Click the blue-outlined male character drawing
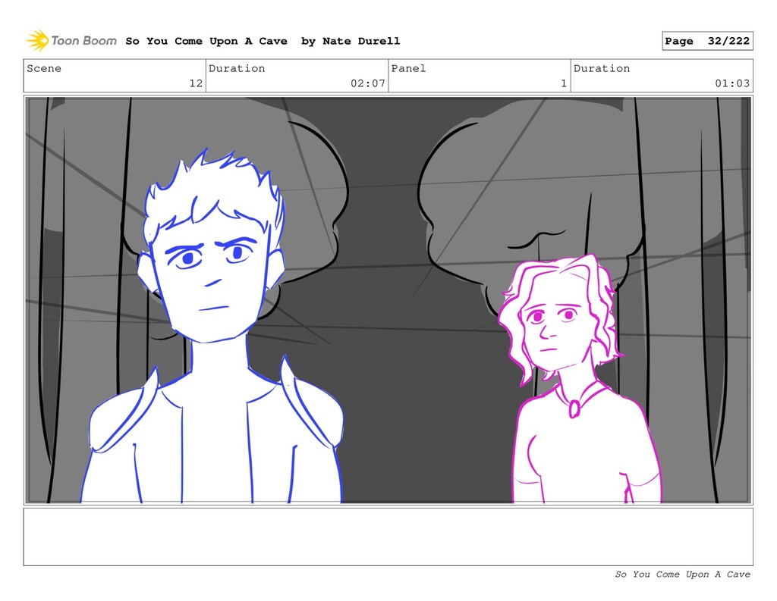Screen dimensions: 777x601 (x=212, y=327)
